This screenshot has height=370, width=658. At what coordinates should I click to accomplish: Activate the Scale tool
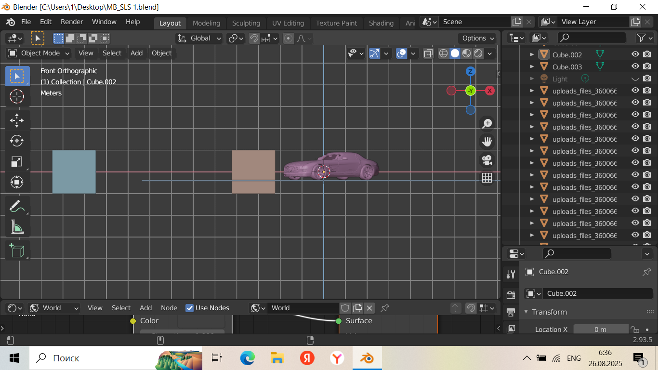(x=17, y=161)
